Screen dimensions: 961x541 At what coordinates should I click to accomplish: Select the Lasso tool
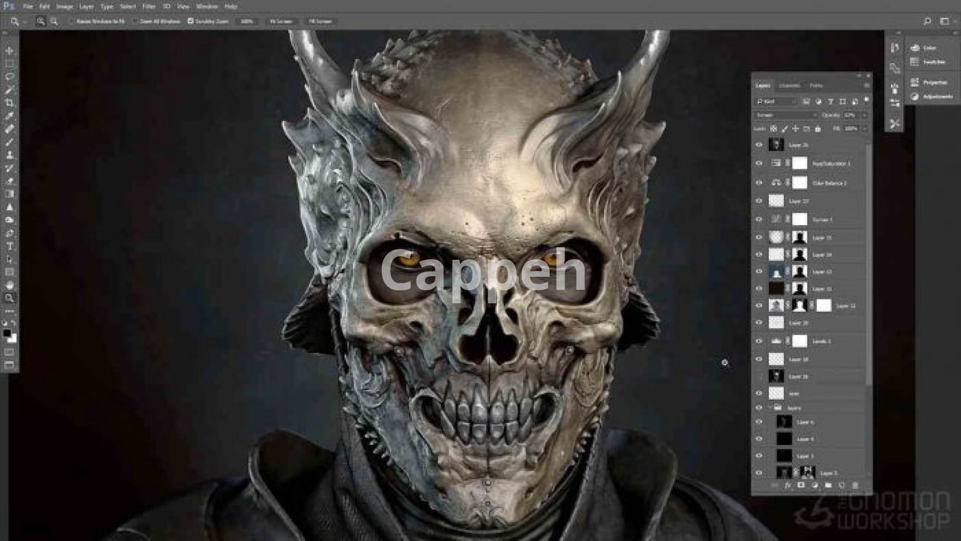coord(10,77)
